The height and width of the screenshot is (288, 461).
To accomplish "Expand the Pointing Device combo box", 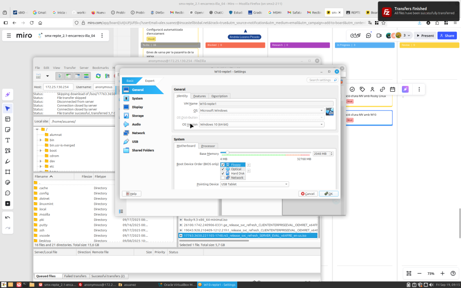I will coord(254,184).
